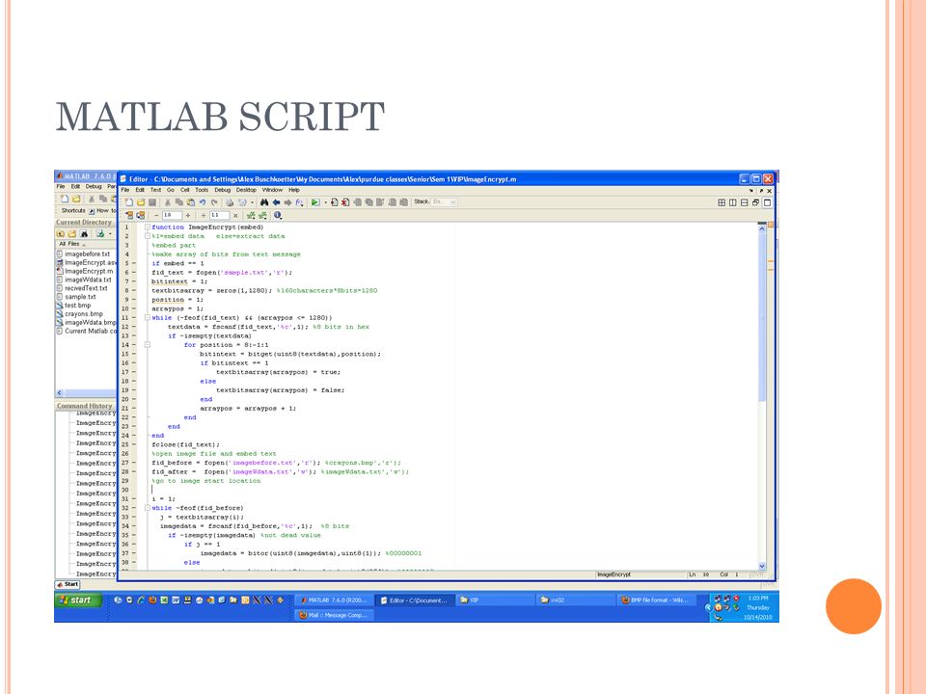Copy selection with the Editor toolbar icon

point(179,202)
